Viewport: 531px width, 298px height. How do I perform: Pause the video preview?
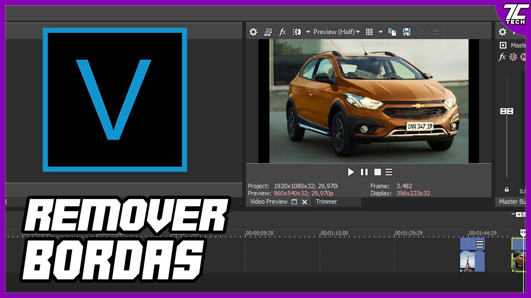[x=364, y=172]
